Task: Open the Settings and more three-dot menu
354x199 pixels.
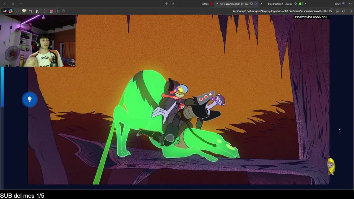Action: pos(17,11)
